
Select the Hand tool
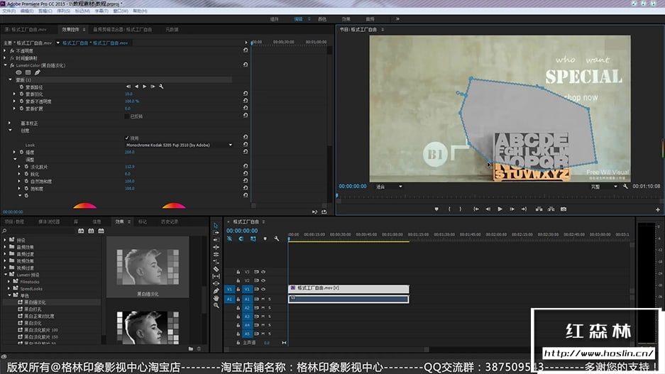point(216,298)
